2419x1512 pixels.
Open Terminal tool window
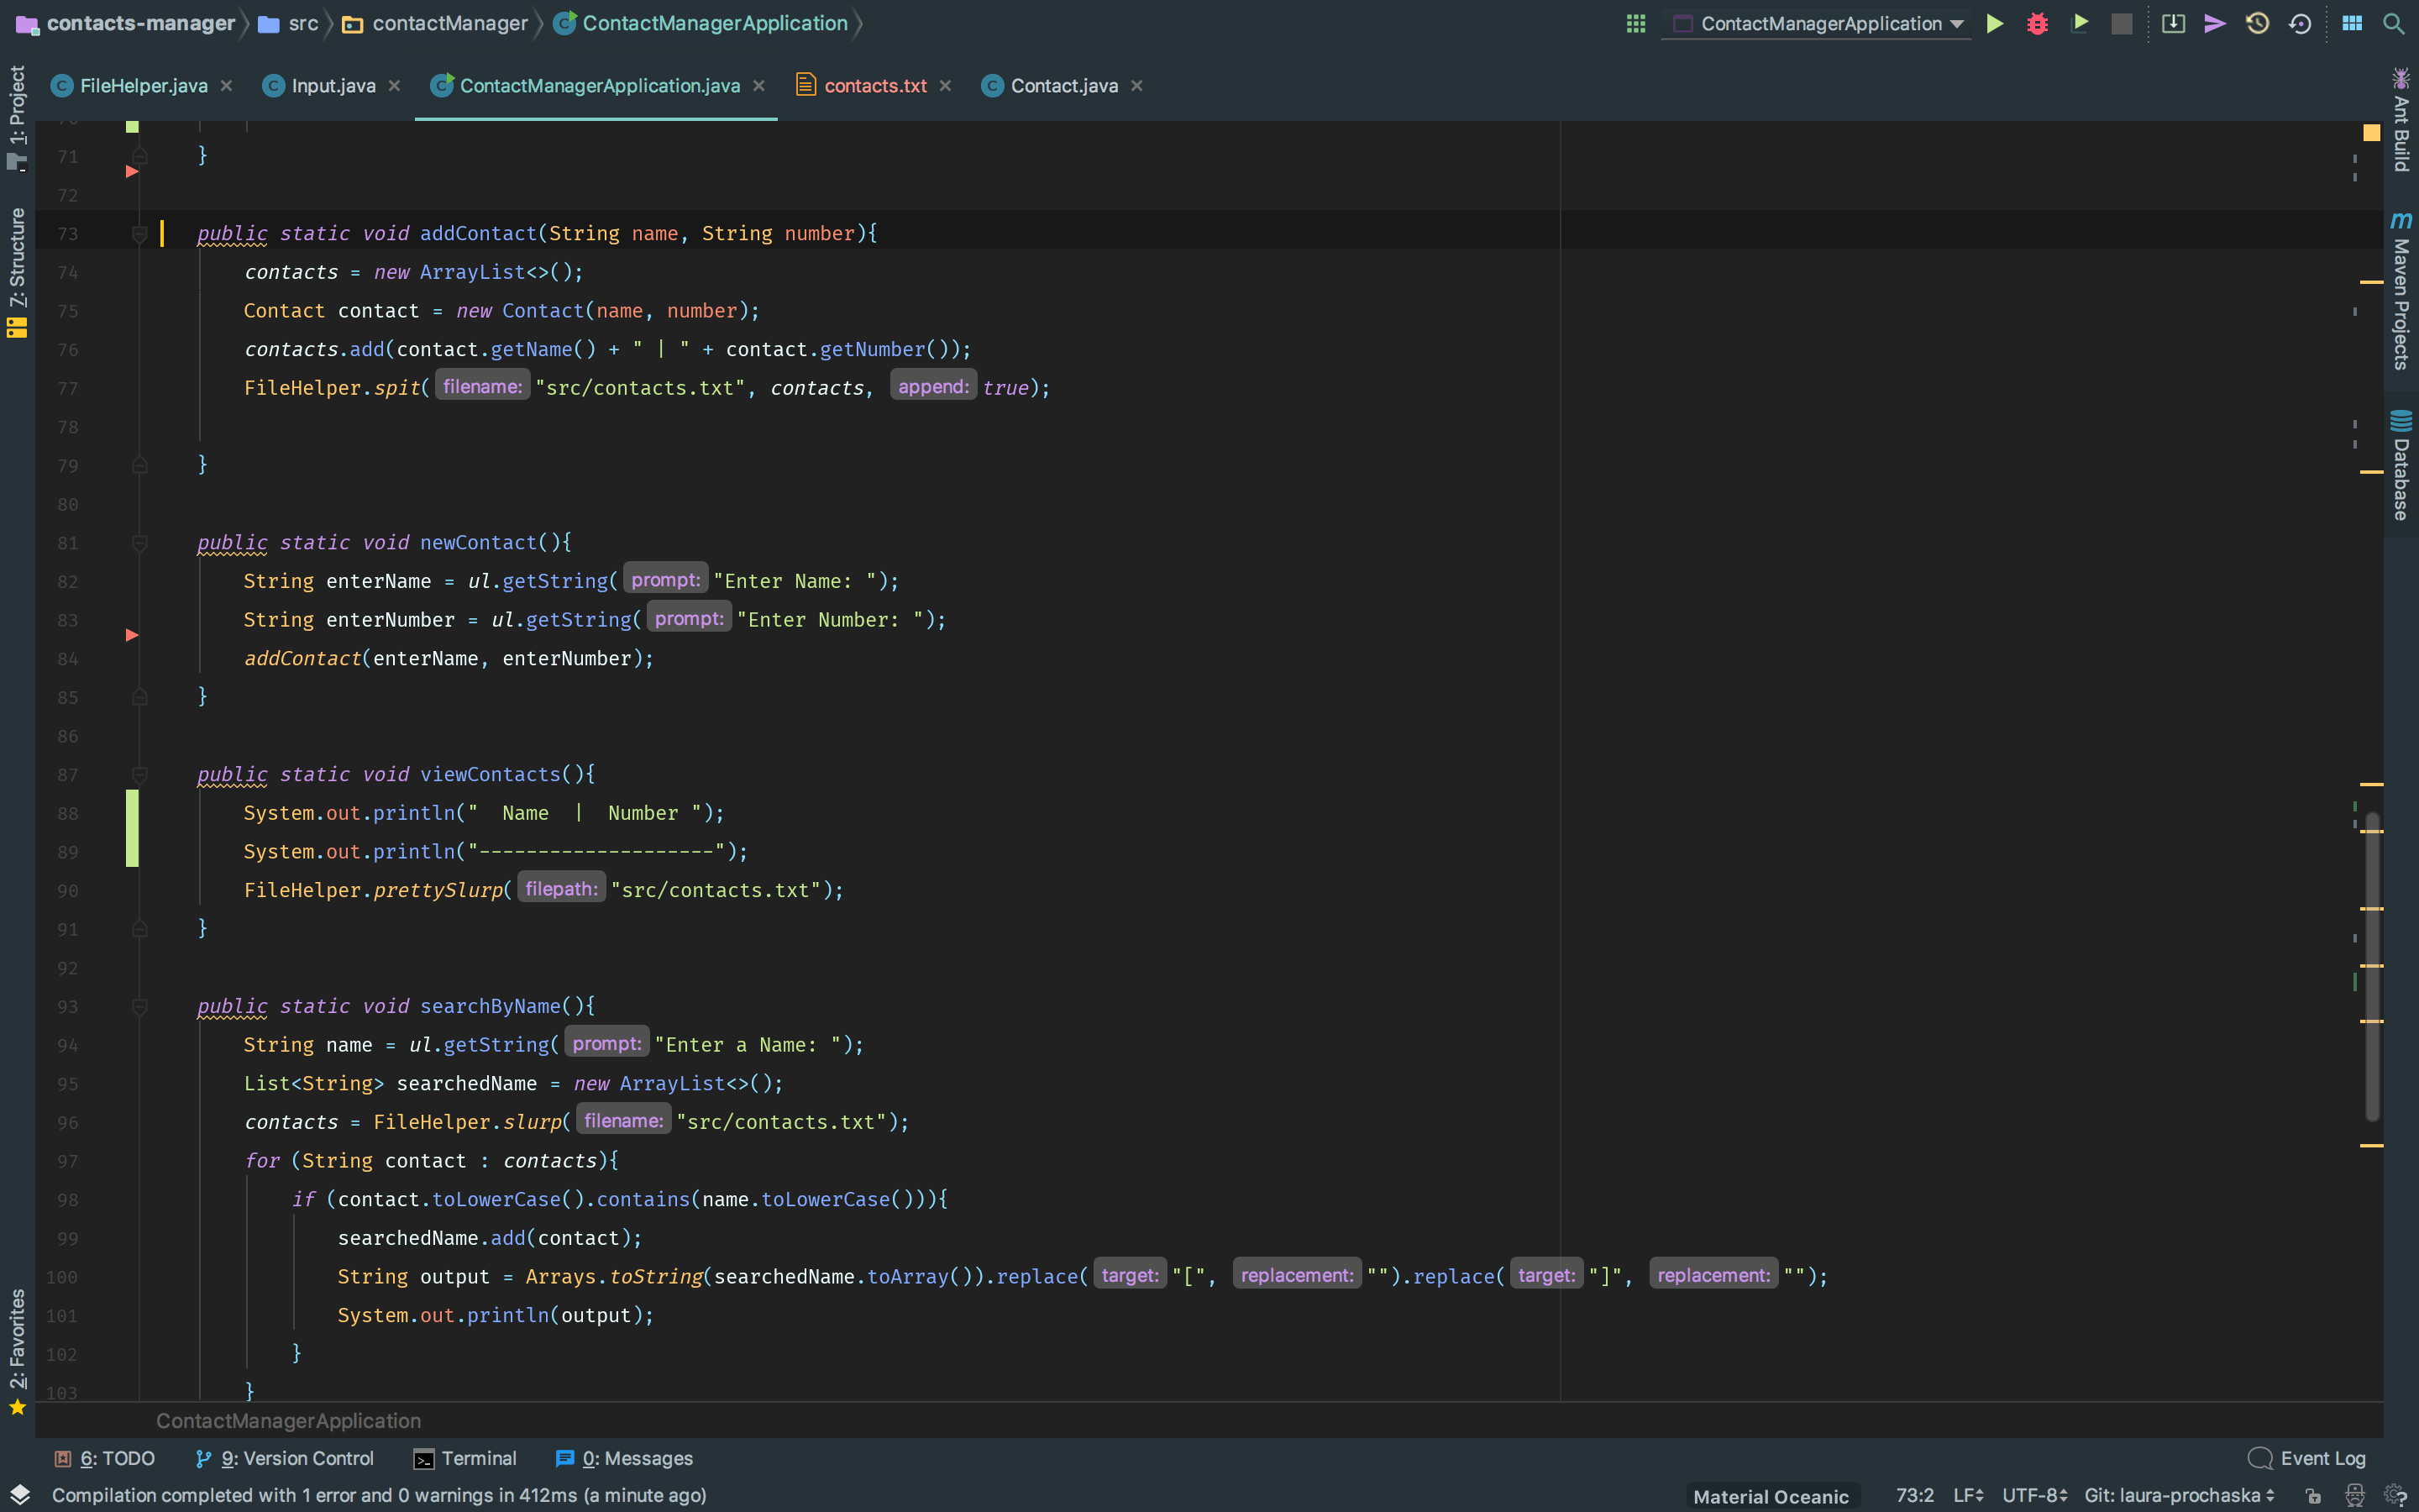466,1458
